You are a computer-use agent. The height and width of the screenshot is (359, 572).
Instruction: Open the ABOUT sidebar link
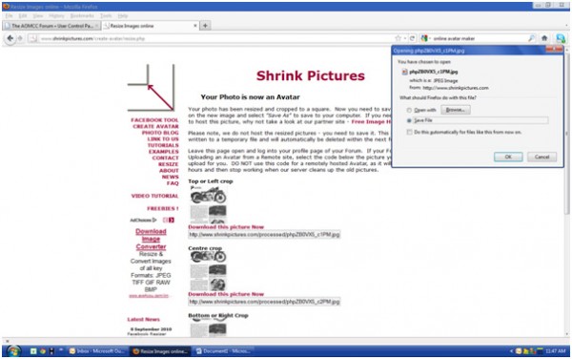169,171
